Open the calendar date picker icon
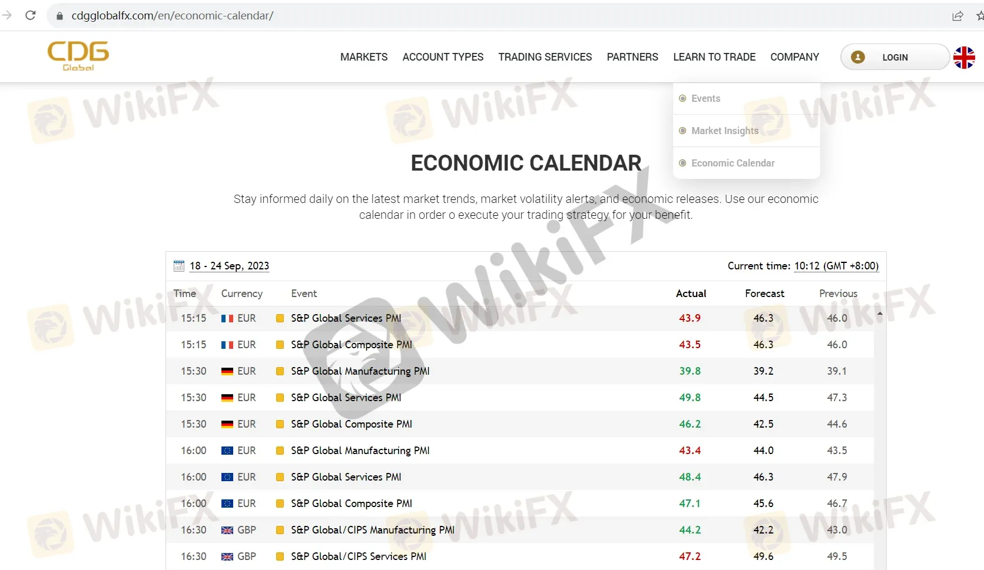Screen dimensions: 984x570 pos(179,266)
